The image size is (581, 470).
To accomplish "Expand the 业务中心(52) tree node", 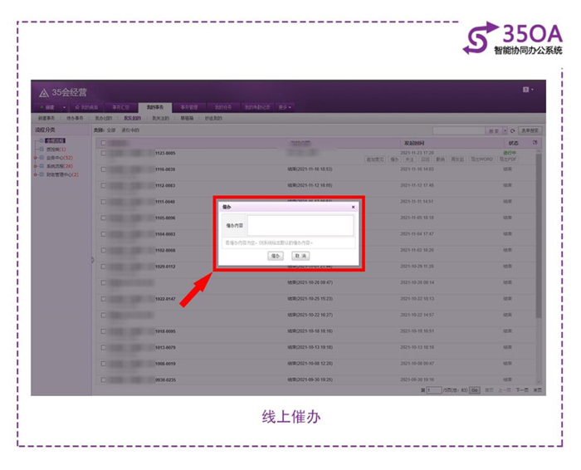I will coord(35,158).
